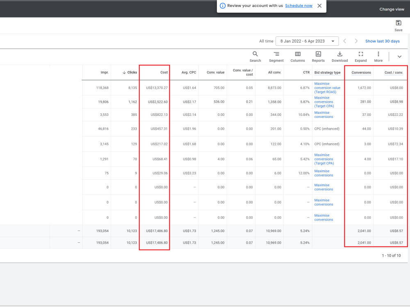Sort by Conv. value / cost header
This screenshot has width=410, height=307.
tap(243, 72)
